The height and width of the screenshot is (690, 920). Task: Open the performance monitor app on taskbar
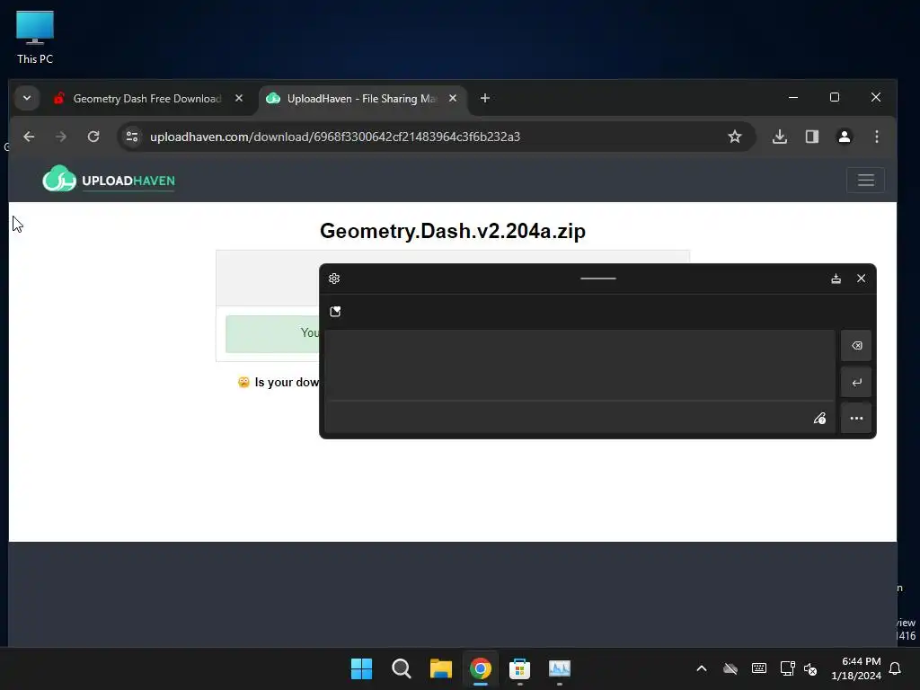[559, 668]
